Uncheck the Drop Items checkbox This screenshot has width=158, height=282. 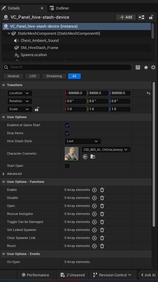pos(67,133)
